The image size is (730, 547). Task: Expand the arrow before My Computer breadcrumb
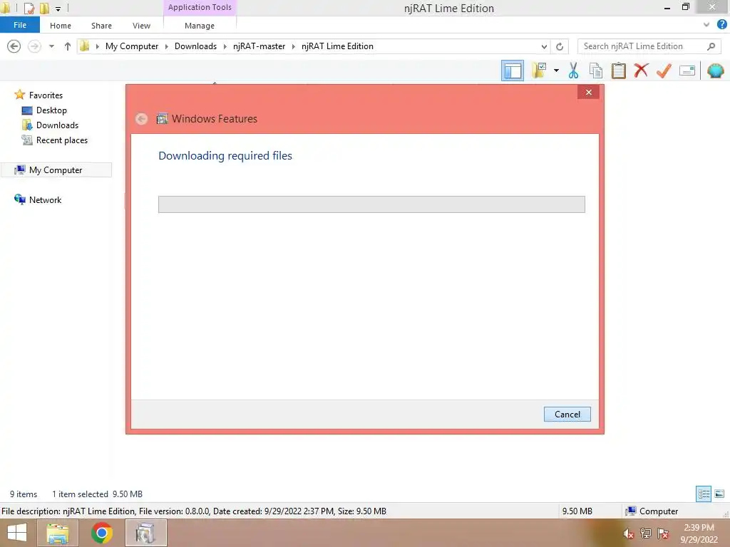[97, 46]
